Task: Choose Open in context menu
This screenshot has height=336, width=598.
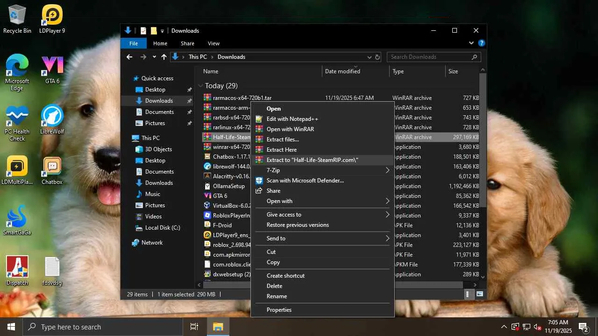Action: pos(322,109)
